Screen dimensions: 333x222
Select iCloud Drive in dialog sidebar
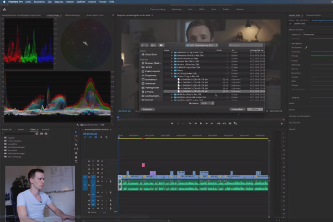[x=149, y=54]
